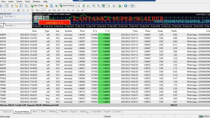The height and width of the screenshot is (118, 210).
Task: Open the Articles tab
Action: point(84,111)
